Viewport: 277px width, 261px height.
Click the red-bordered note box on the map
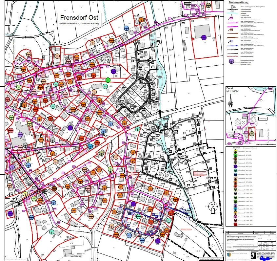click(x=200, y=173)
